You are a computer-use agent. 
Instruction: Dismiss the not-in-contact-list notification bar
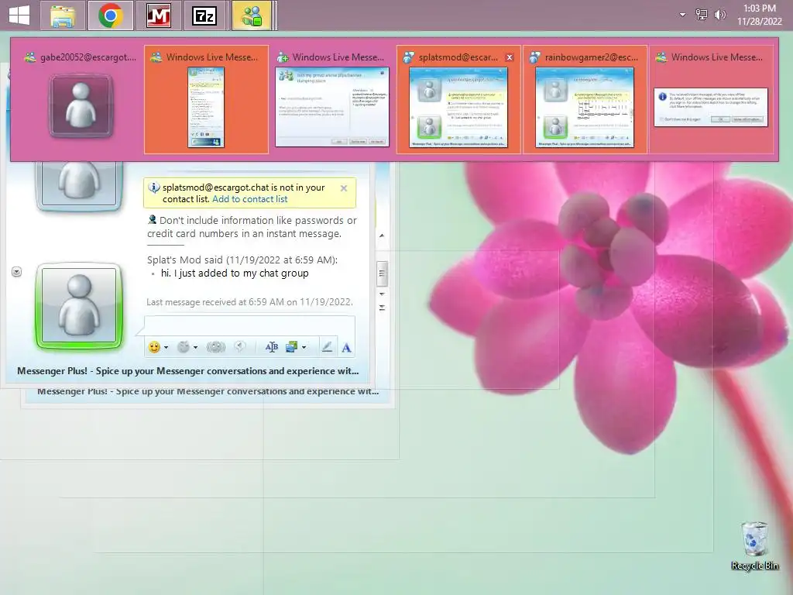pos(344,188)
